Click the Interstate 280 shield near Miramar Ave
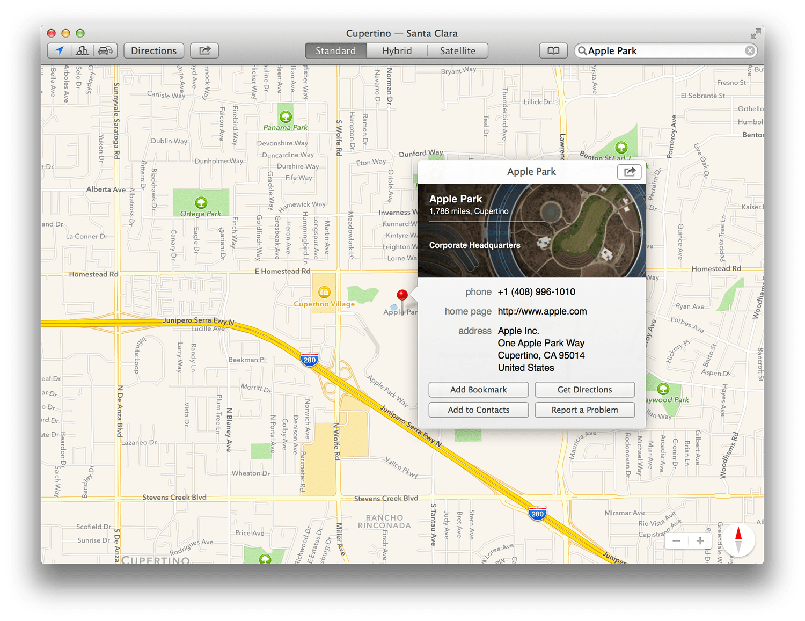Image resolution: width=805 pixels, height=621 pixels. click(x=537, y=514)
